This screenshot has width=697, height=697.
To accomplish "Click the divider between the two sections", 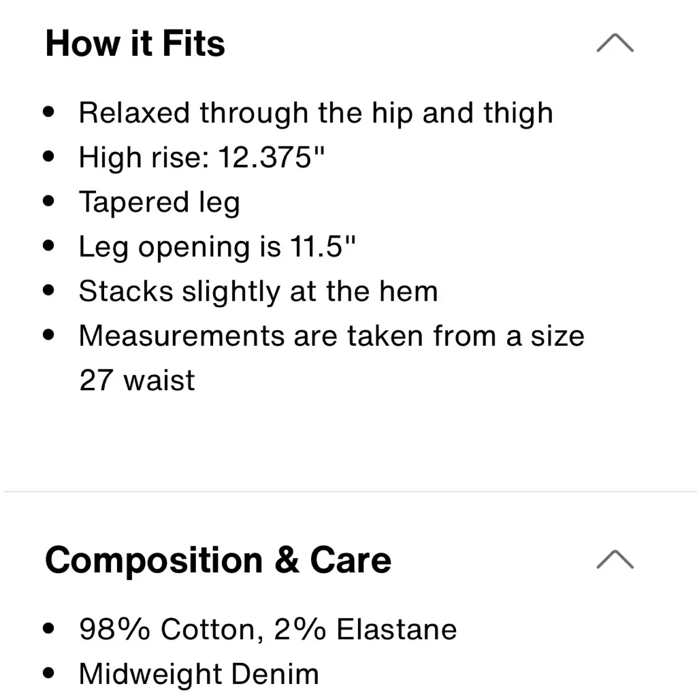I will click(348, 489).
